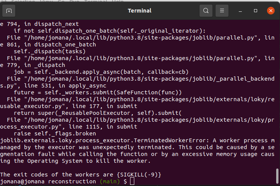Image resolution: width=280 pixels, height=186 pixels.
Task: Click the File path ending 'loky/re'
Action: 141,99
